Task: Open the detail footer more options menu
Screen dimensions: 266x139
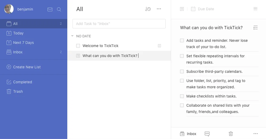Action: (255, 133)
